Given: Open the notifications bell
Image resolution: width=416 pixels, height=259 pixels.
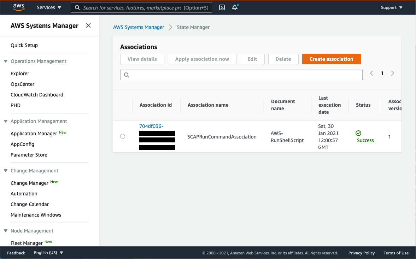Looking at the screenshot, I should [234, 7].
